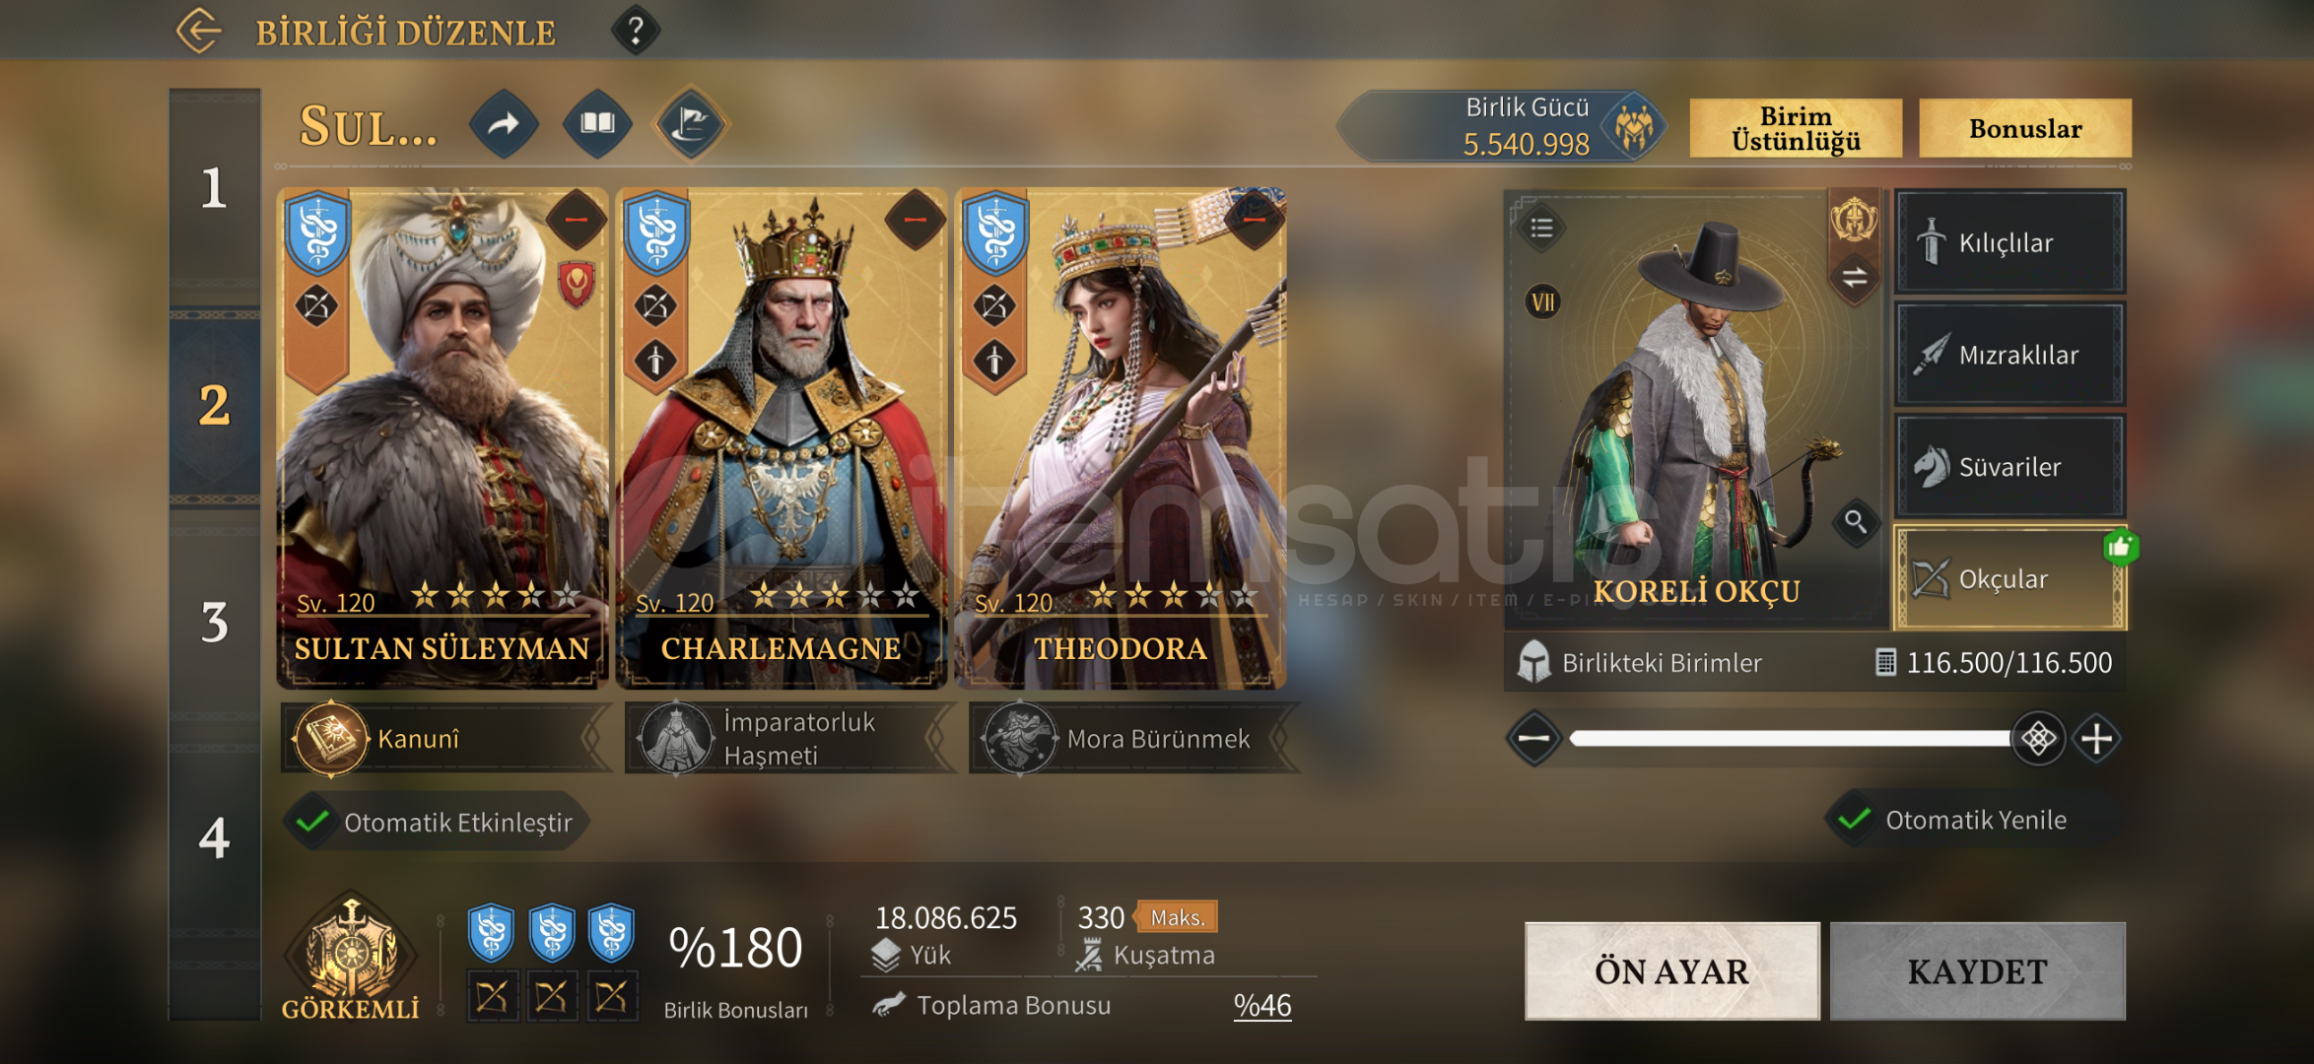Go back with the arrow icon
This screenshot has width=2314, height=1064.
coord(199,31)
